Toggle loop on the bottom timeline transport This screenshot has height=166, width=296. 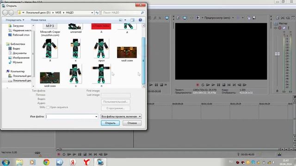pyautogui.click(x=64, y=154)
